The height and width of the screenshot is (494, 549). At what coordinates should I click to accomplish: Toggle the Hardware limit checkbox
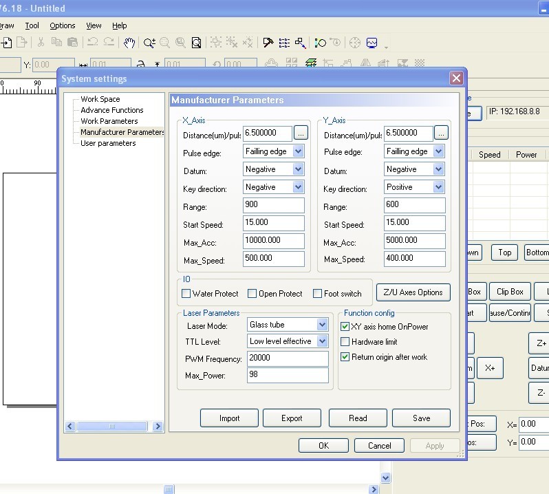pos(345,342)
